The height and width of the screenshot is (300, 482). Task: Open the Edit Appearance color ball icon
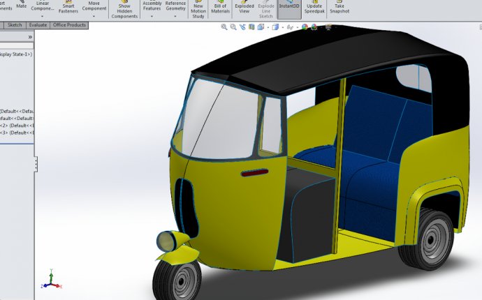pos(305,27)
